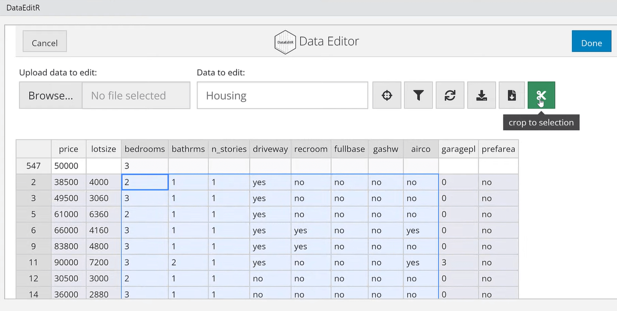This screenshot has width=617, height=311.
Task: Click airco 'yes' cell in row 6
Action: 421,230
